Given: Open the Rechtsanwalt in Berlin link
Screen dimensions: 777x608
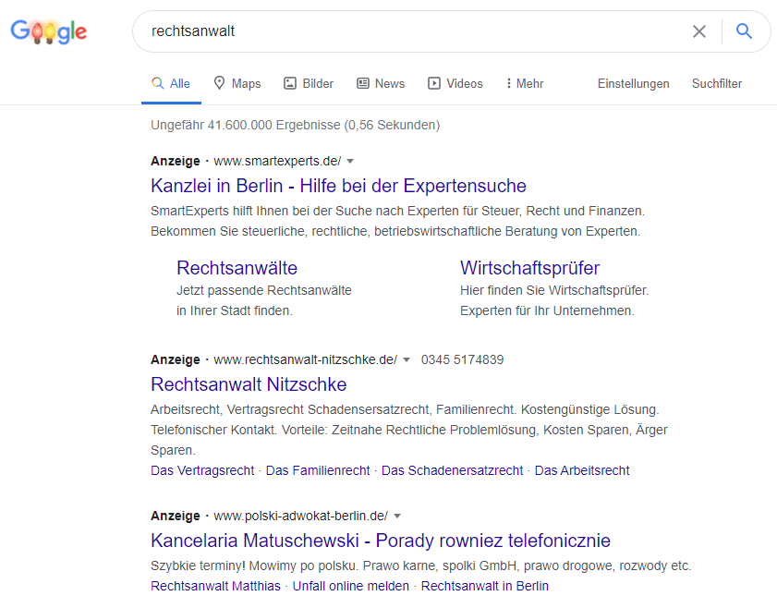Looking at the screenshot, I should [x=485, y=586].
